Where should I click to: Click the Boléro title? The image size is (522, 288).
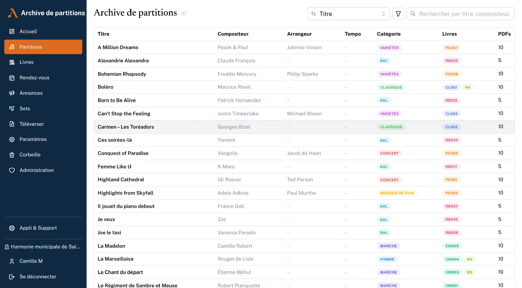pyautogui.click(x=105, y=87)
